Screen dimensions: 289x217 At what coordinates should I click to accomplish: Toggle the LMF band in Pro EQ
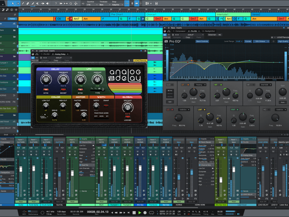coord(204,110)
